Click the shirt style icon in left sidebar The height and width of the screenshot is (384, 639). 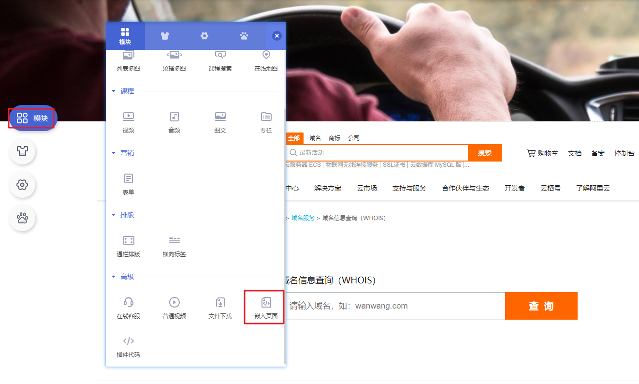pos(22,151)
